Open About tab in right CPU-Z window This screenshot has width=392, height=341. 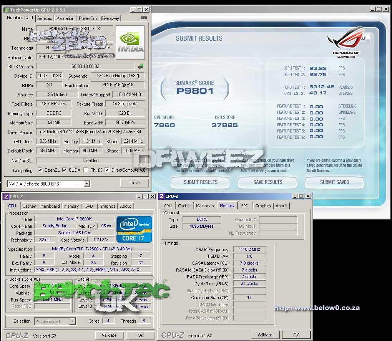tap(281, 206)
